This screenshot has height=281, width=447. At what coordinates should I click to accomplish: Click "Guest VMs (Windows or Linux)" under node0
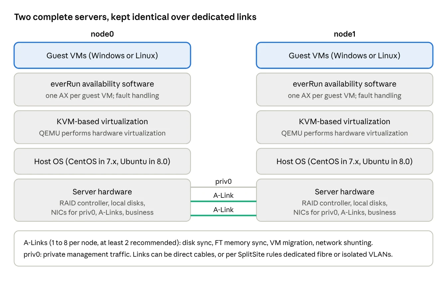click(x=102, y=55)
